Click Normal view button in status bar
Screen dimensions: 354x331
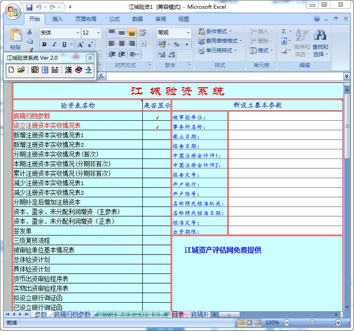coord(241,323)
